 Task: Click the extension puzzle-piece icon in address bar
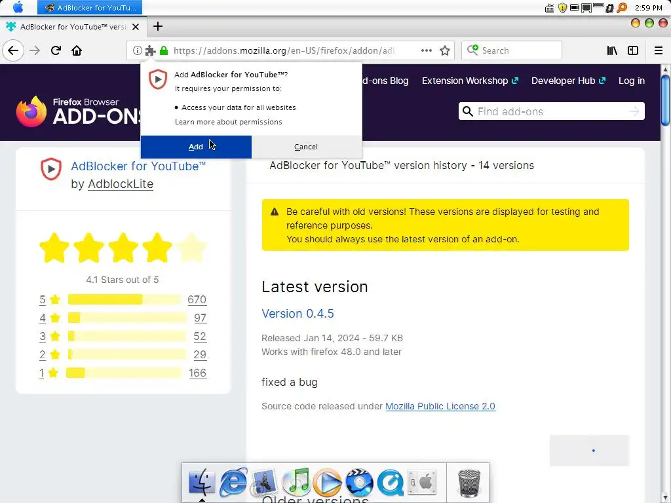150,50
